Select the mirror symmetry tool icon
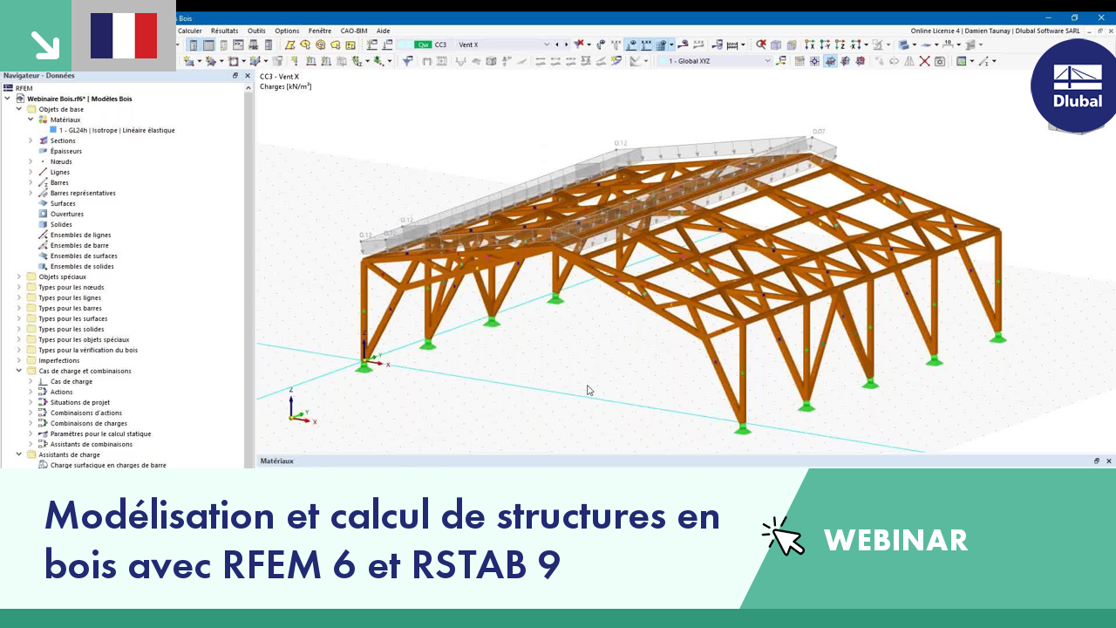 pyautogui.click(x=911, y=61)
